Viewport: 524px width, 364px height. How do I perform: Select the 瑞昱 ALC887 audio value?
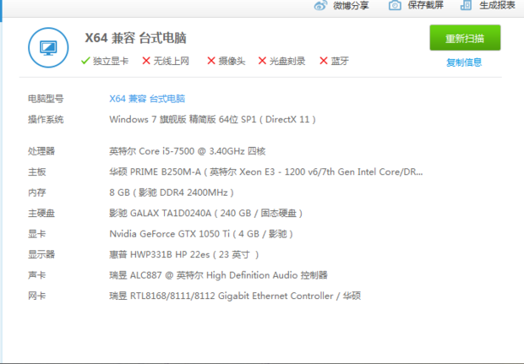pyautogui.click(x=219, y=275)
